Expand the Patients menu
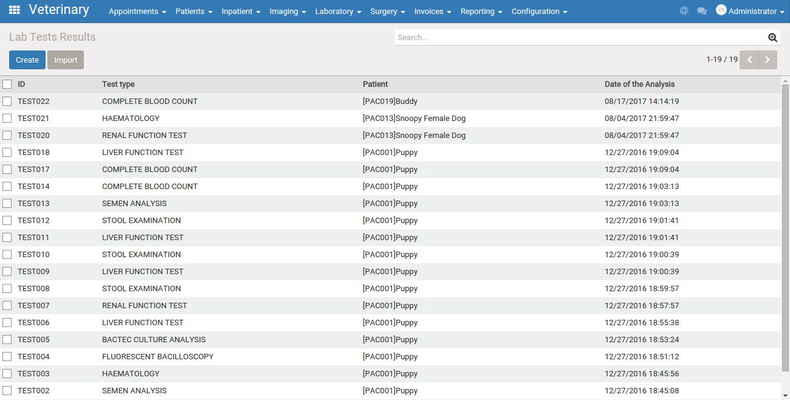The width and height of the screenshot is (790, 400). tap(194, 12)
